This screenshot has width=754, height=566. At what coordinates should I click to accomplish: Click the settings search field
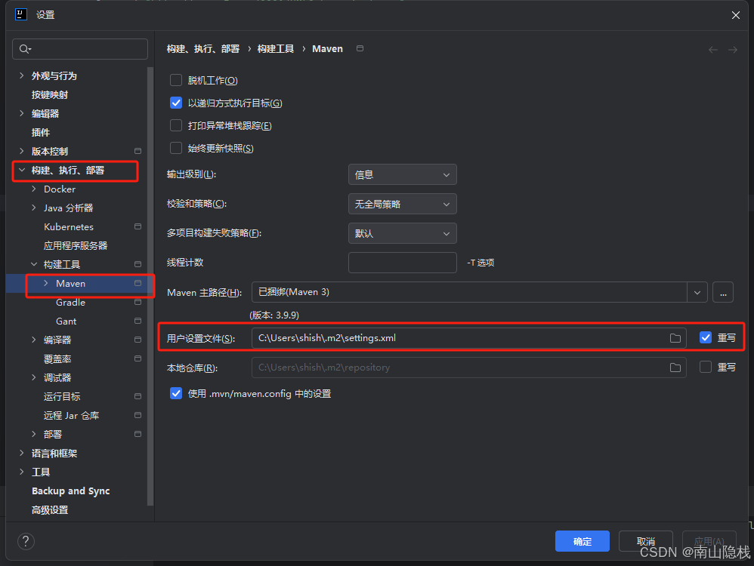(80, 49)
